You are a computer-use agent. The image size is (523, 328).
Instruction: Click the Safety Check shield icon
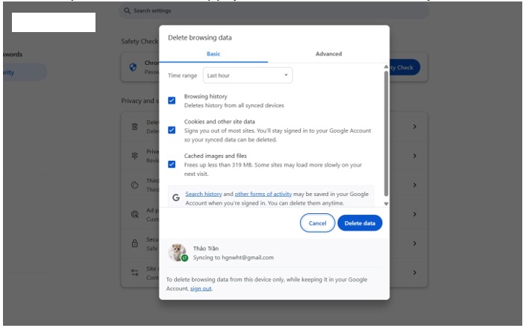[134, 67]
